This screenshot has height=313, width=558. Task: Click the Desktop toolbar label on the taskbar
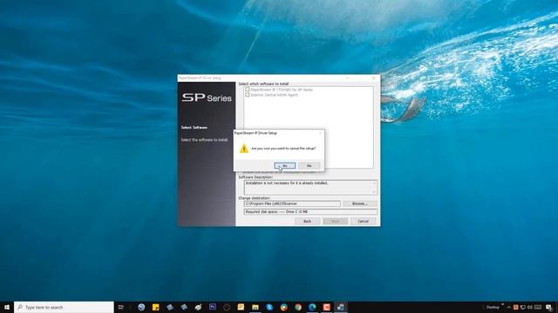(493, 307)
